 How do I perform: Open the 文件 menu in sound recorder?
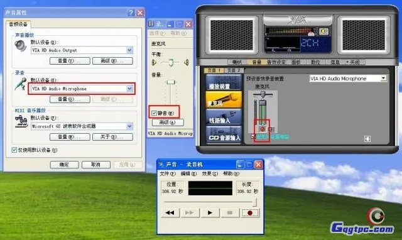168,173
